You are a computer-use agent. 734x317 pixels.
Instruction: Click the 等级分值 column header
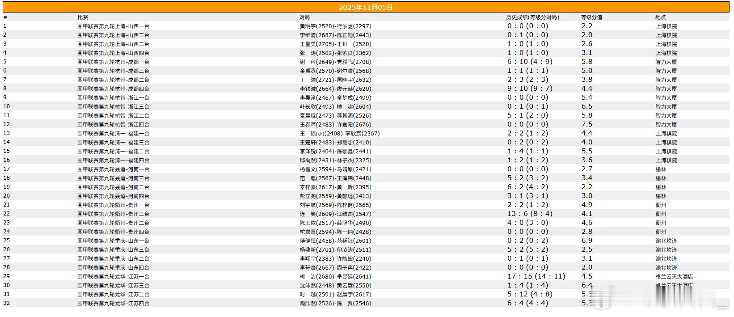coord(591,17)
